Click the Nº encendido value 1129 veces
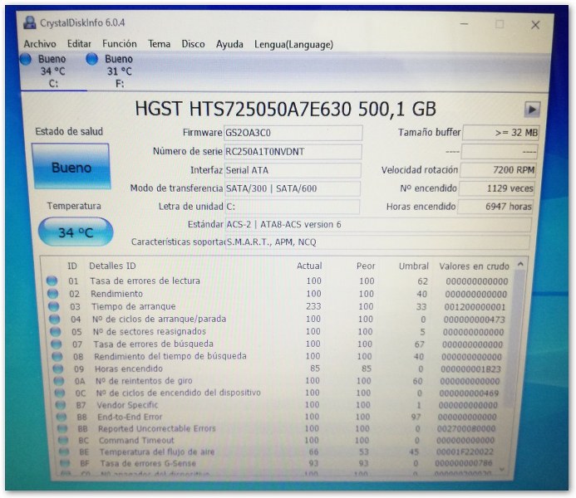576x498 pixels. pyautogui.click(x=497, y=188)
